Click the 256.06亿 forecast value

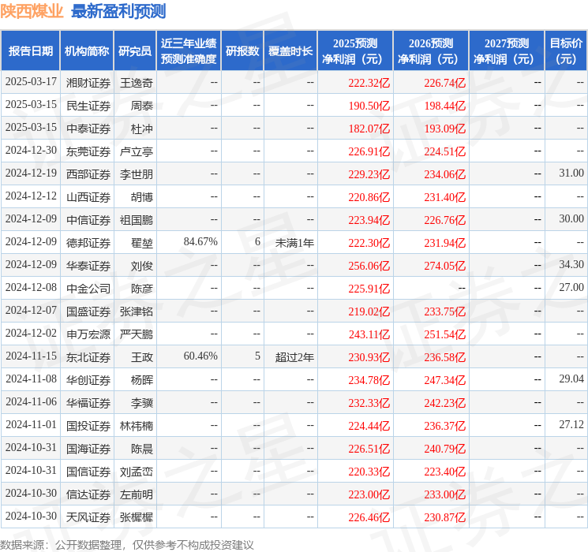[x=369, y=266]
